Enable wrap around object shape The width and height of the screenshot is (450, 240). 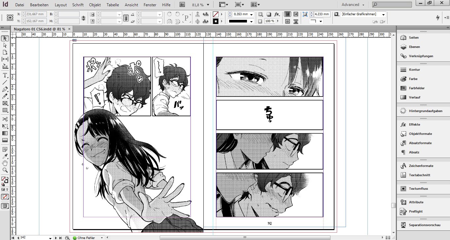click(288, 21)
